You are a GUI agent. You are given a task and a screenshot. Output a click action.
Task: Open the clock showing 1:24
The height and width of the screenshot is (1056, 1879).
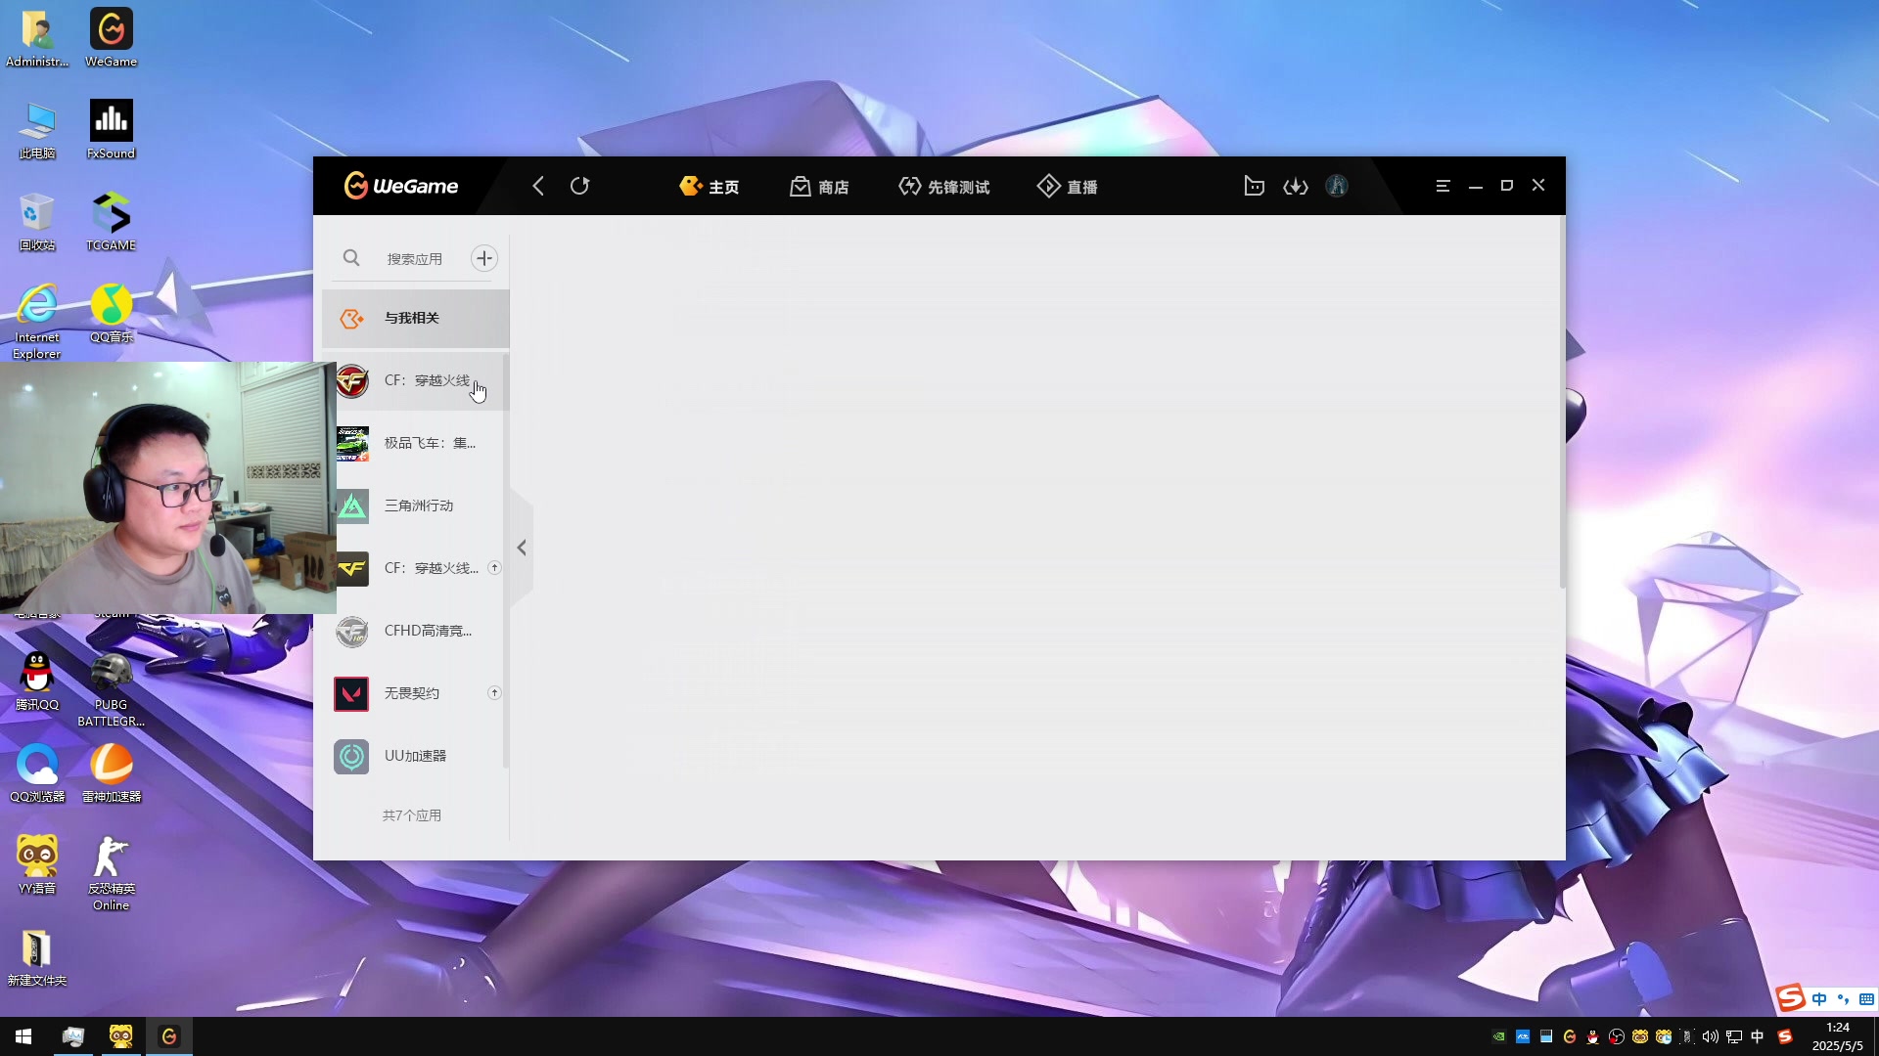tap(1838, 1036)
